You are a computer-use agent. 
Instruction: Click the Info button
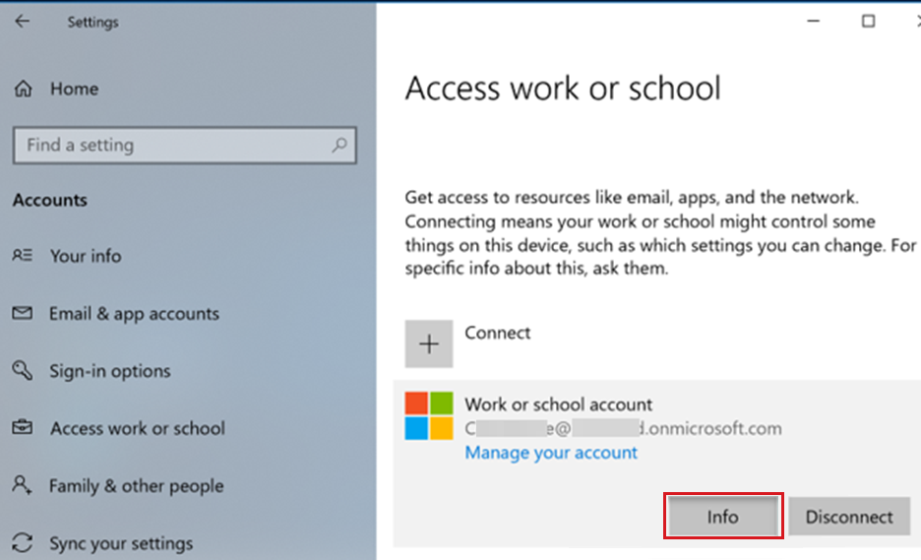tap(723, 516)
